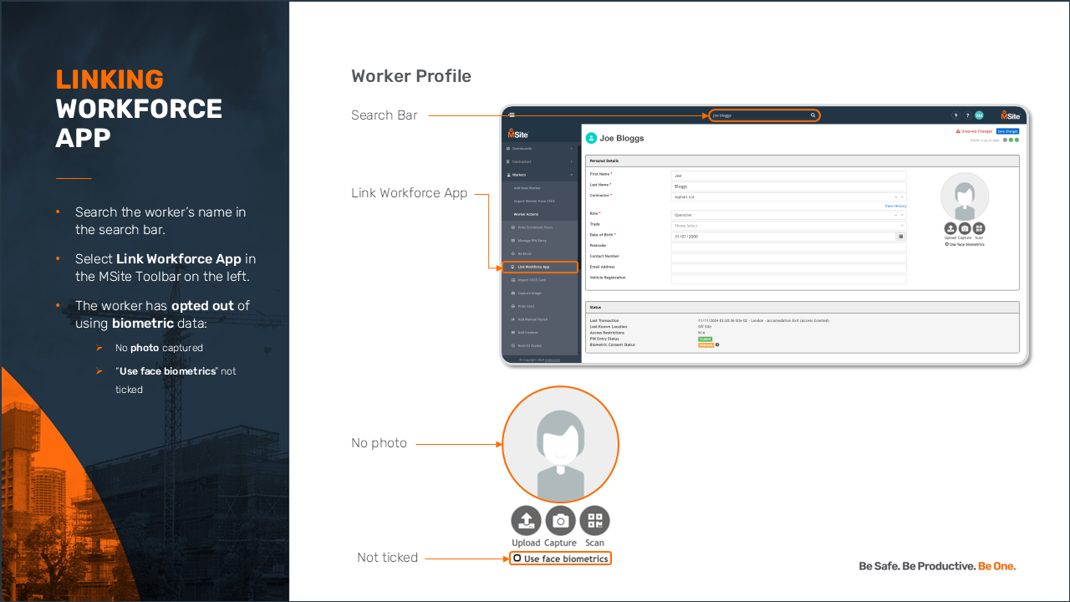Click the magnifier icon in the search bar
Viewport: 1070px width, 602px height.
click(813, 115)
